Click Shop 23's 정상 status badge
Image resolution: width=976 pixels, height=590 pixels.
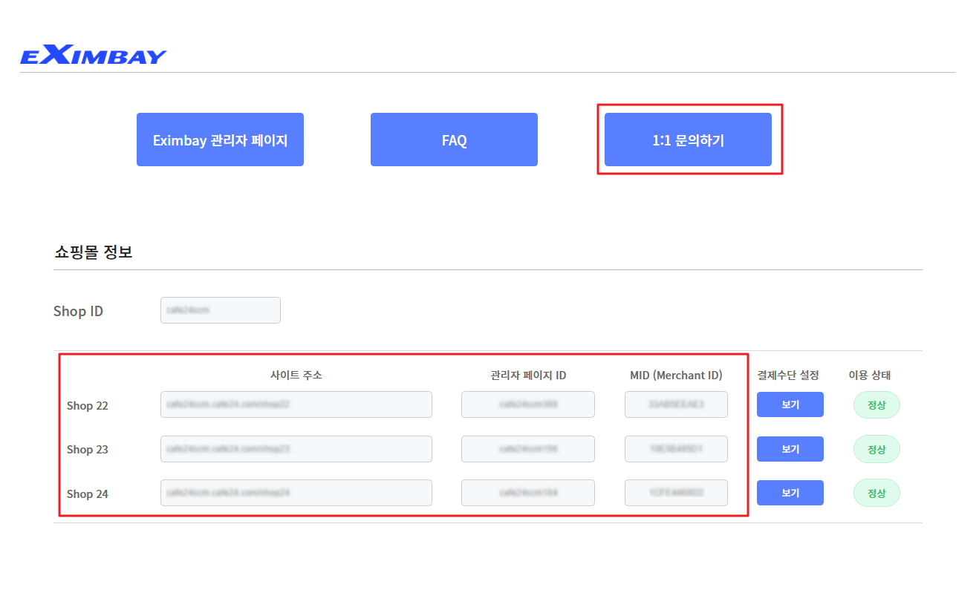tap(876, 449)
